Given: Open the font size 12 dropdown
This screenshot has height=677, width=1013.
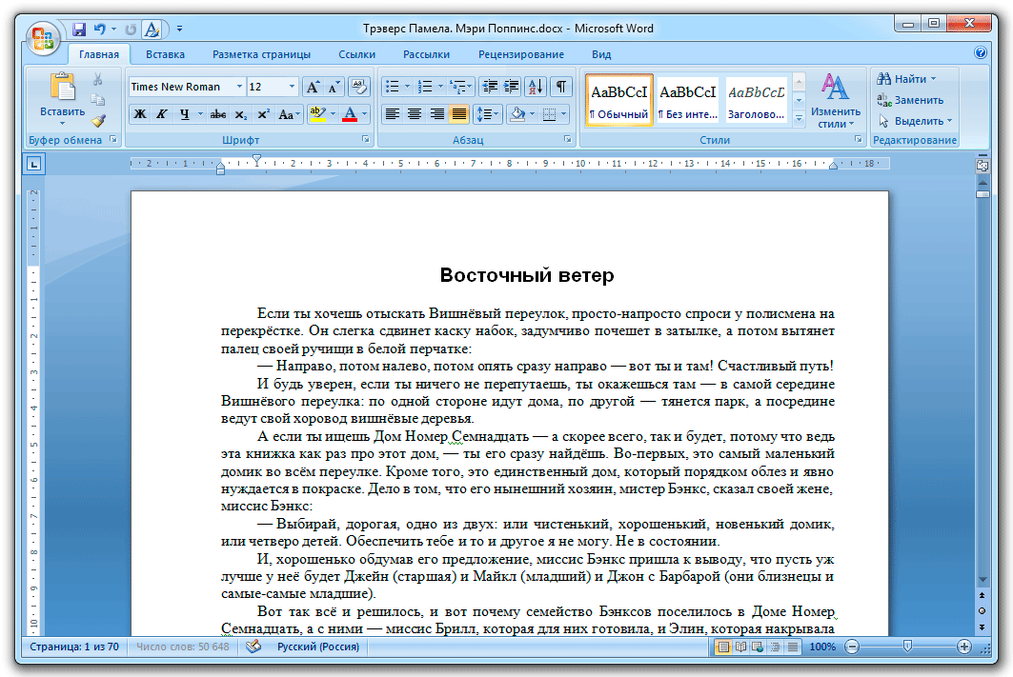Looking at the screenshot, I should [x=292, y=87].
